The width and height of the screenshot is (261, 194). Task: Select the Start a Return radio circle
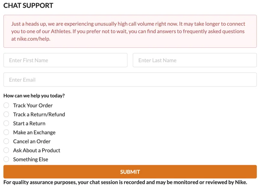pos(6,123)
